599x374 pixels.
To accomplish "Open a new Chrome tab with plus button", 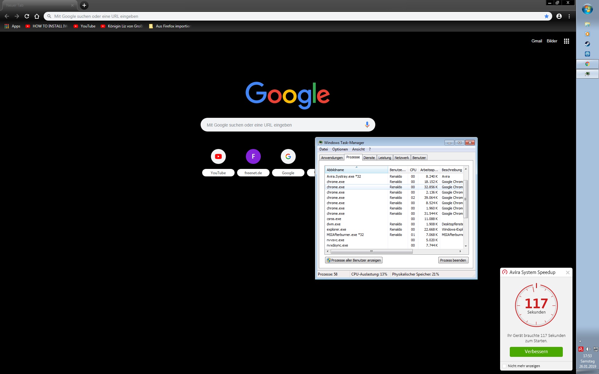I will (x=84, y=5).
